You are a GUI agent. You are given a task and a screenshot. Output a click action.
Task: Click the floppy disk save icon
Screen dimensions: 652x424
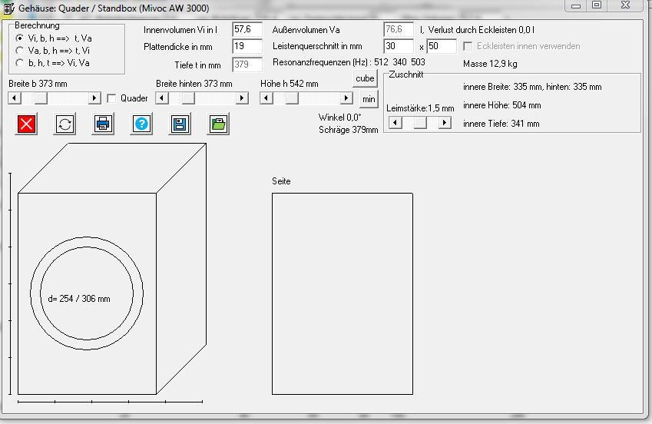180,124
